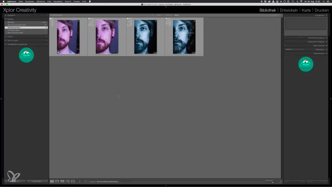The width and height of the screenshot is (332, 187).
Task: Open the Apple menu
Action: point(4,1)
